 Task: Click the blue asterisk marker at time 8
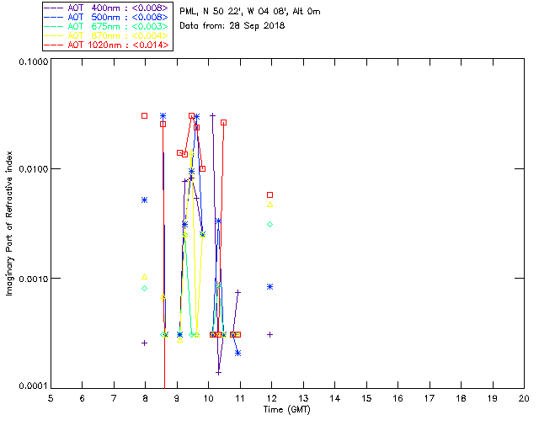tap(145, 200)
